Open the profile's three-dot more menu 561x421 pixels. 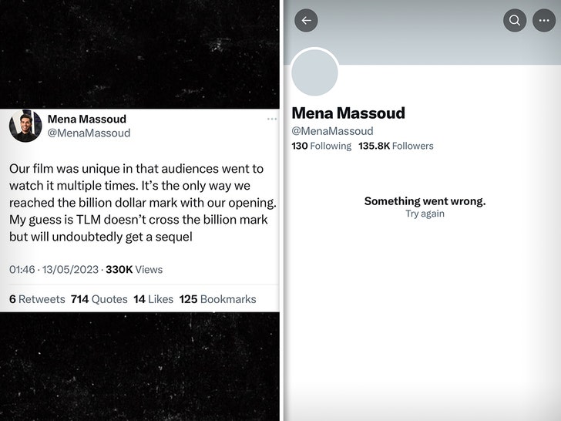(544, 21)
